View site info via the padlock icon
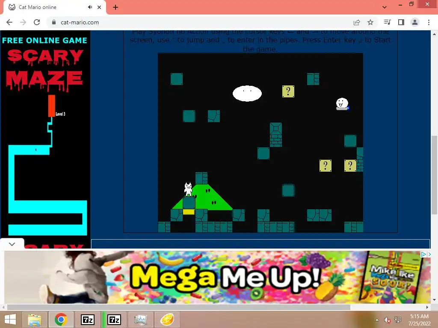Image resolution: width=438 pixels, height=328 pixels. [x=54, y=22]
